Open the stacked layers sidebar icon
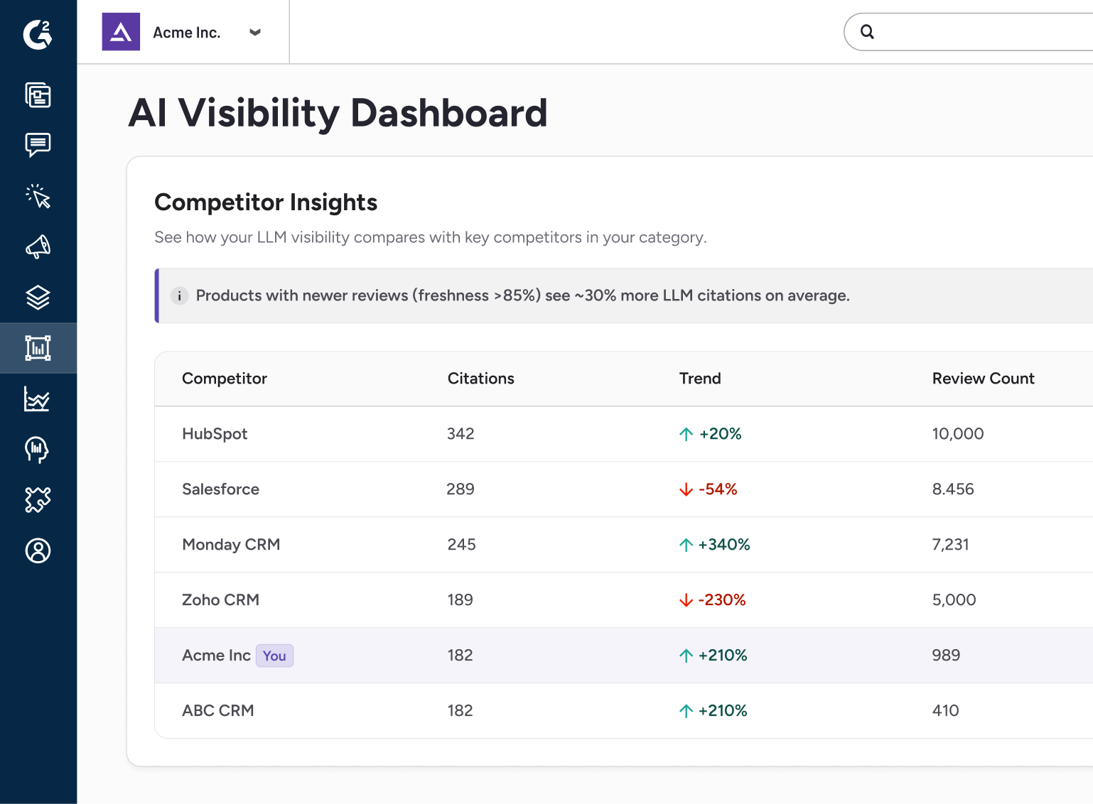This screenshot has width=1093, height=804. click(x=38, y=298)
